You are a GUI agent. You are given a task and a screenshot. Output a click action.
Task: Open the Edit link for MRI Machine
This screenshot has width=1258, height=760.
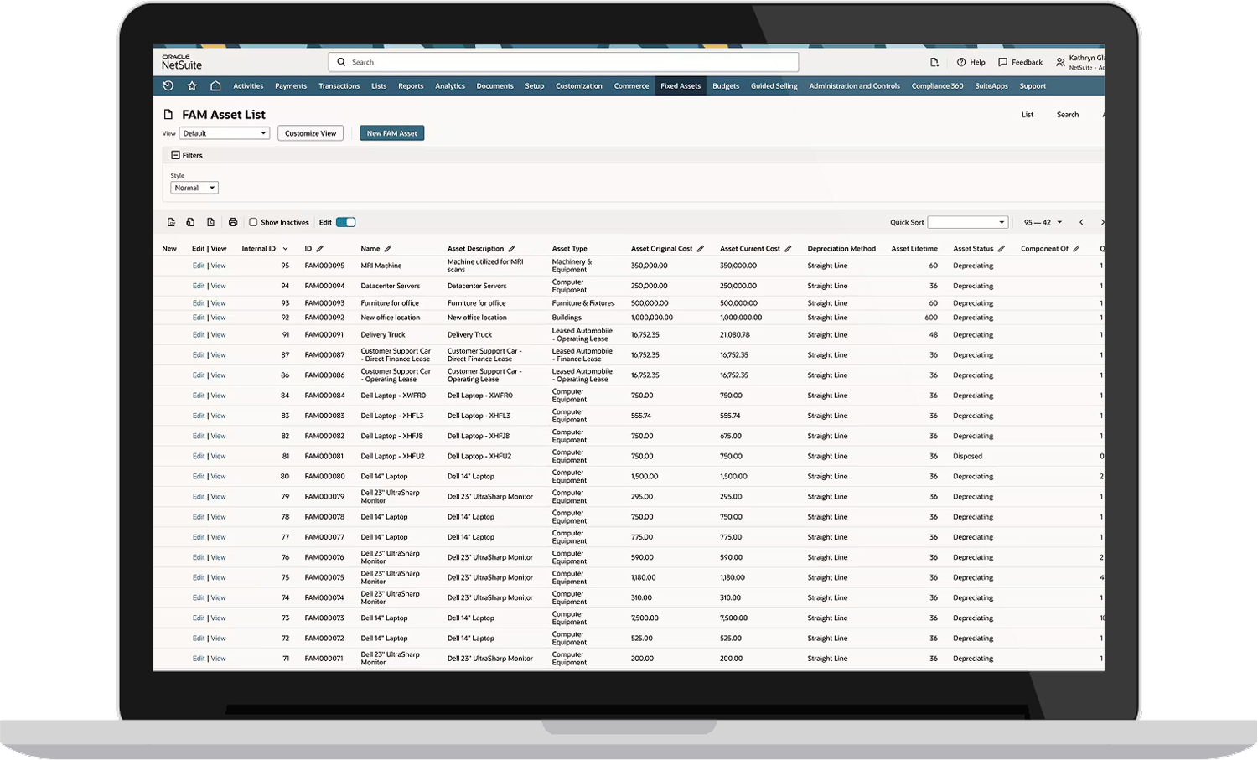(x=199, y=266)
